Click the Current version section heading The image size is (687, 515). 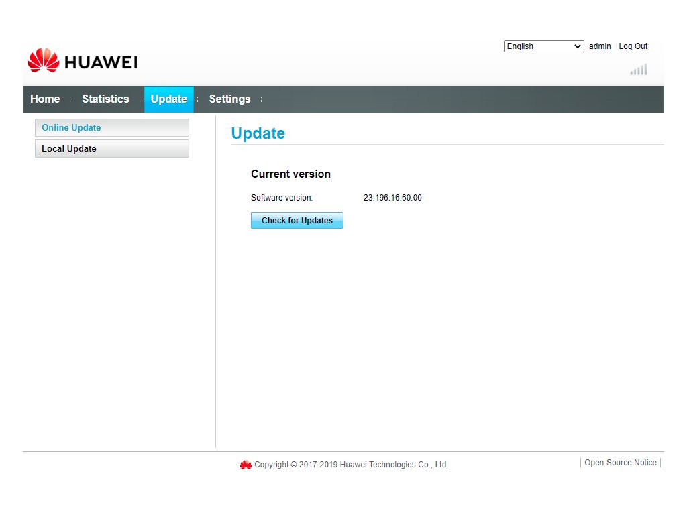(290, 174)
